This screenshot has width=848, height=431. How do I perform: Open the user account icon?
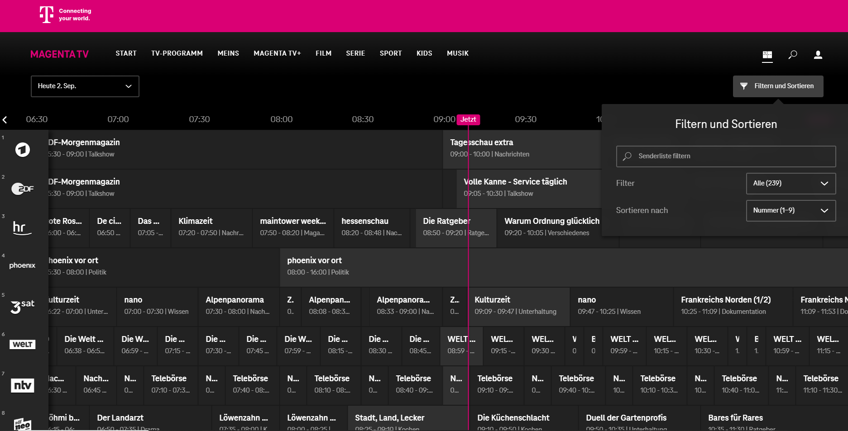(x=818, y=55)
